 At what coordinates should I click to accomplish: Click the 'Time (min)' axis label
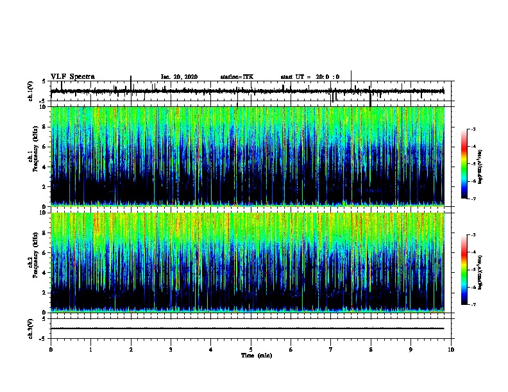(257, 355)
